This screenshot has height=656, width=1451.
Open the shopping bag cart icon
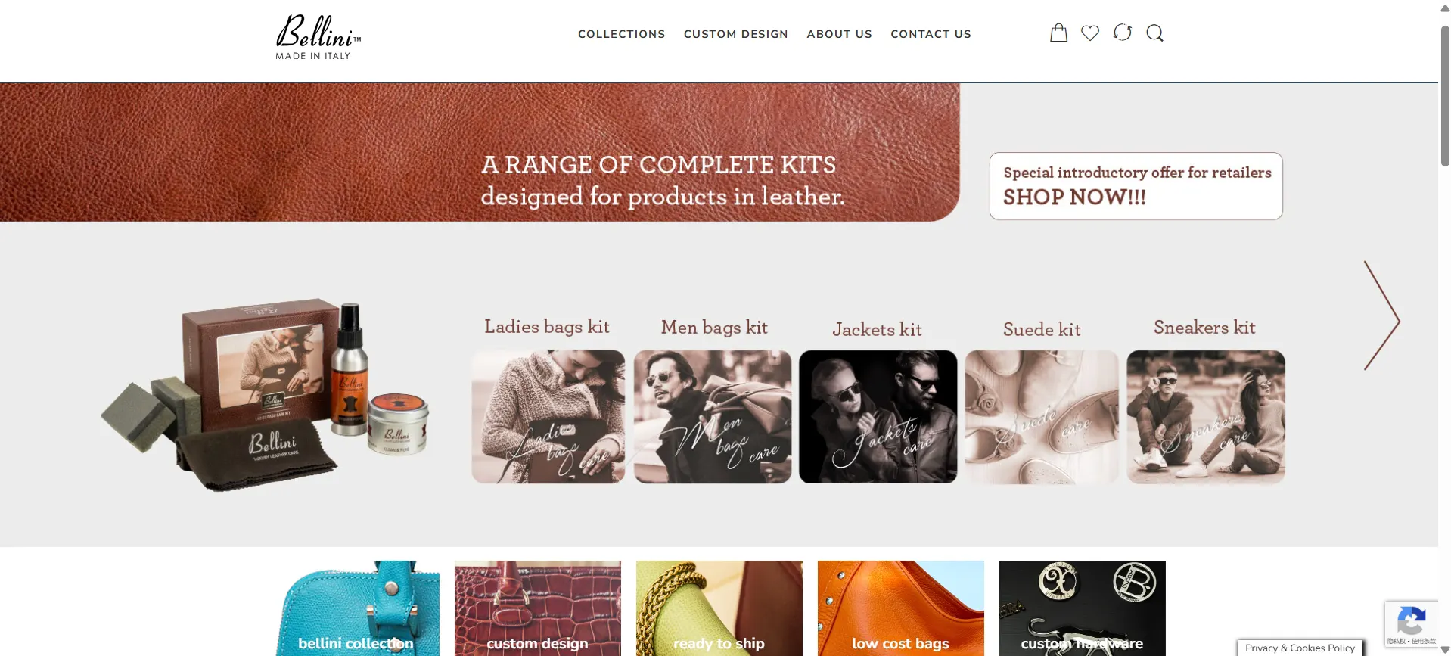(x=1058, y=33)
